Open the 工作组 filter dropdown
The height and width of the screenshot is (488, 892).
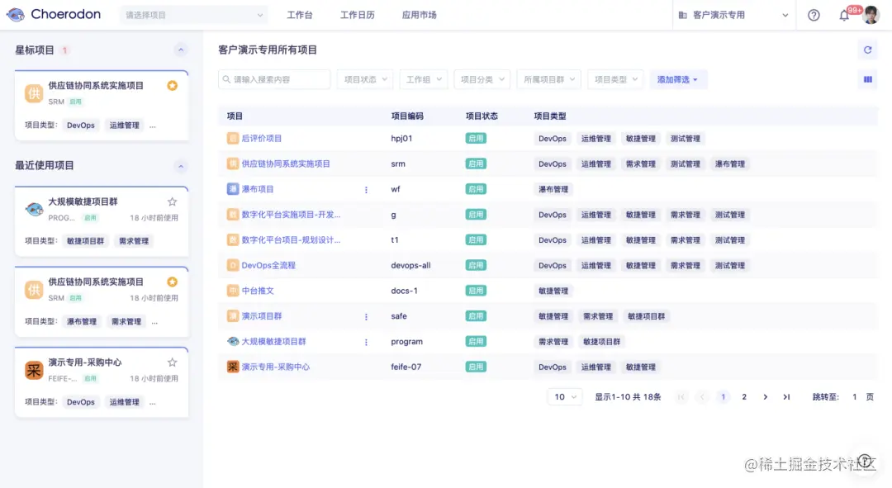click(424, 79)
